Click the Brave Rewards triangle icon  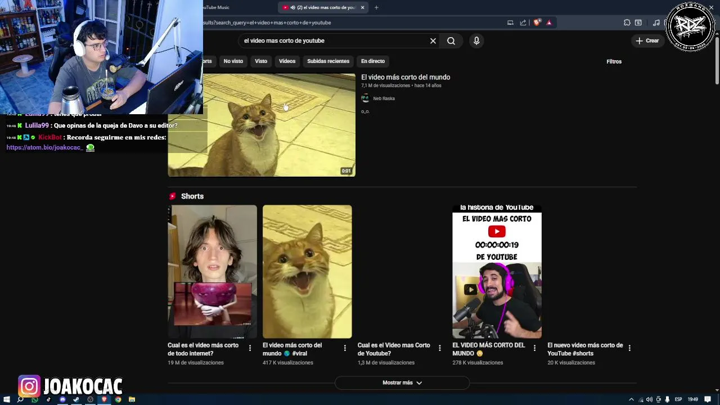[x=549, y=22]
